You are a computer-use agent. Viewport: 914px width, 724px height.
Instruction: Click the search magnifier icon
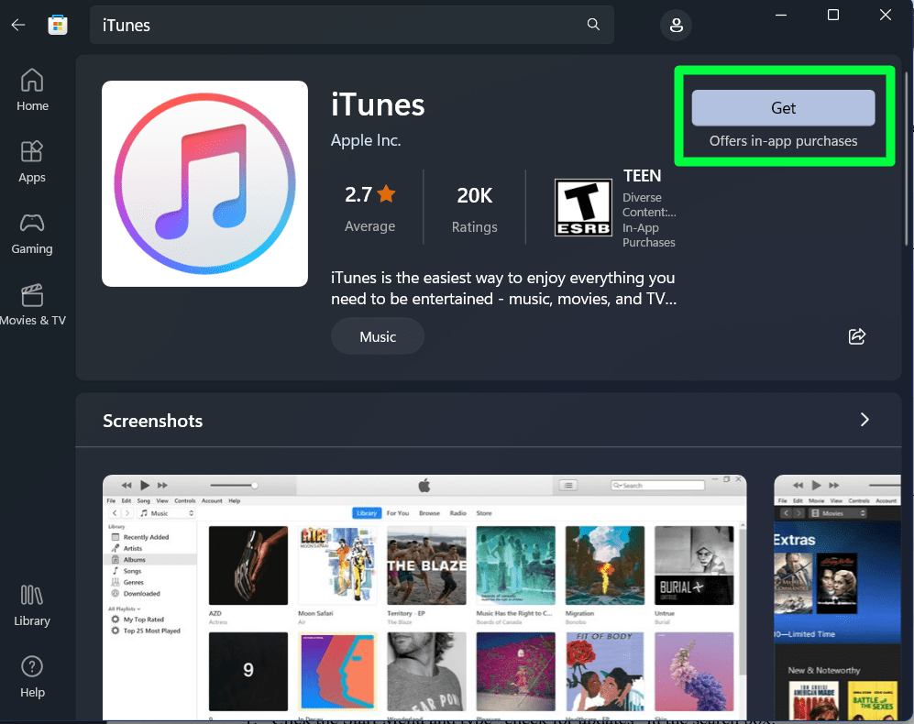pyautogui.click(x=593, y=25)
